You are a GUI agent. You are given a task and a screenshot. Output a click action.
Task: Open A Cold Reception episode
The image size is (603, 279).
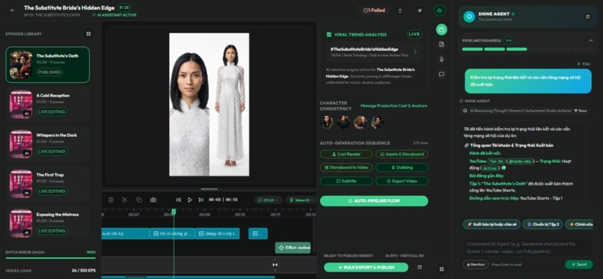click(x=48, y=105)
